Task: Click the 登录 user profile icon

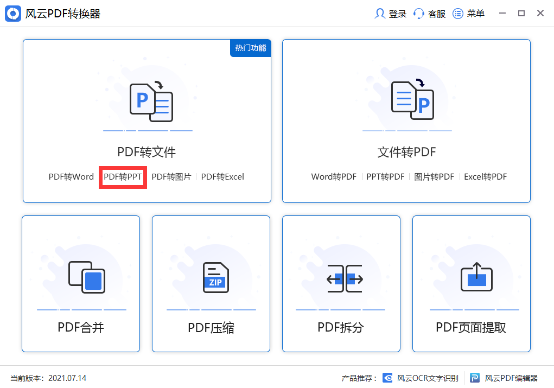Action: [x=380, y=14]
